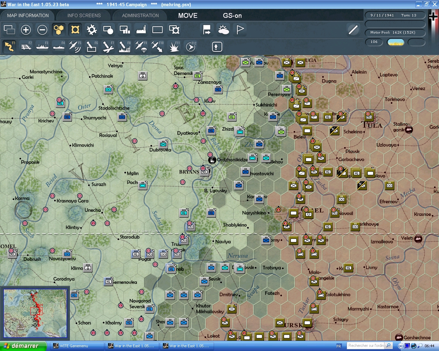Select F1 Move mode
This screenshot has width=439, height=351.
(9, 47)
